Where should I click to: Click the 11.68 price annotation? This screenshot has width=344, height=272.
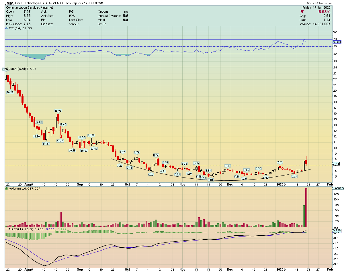[x=91, y=135]
